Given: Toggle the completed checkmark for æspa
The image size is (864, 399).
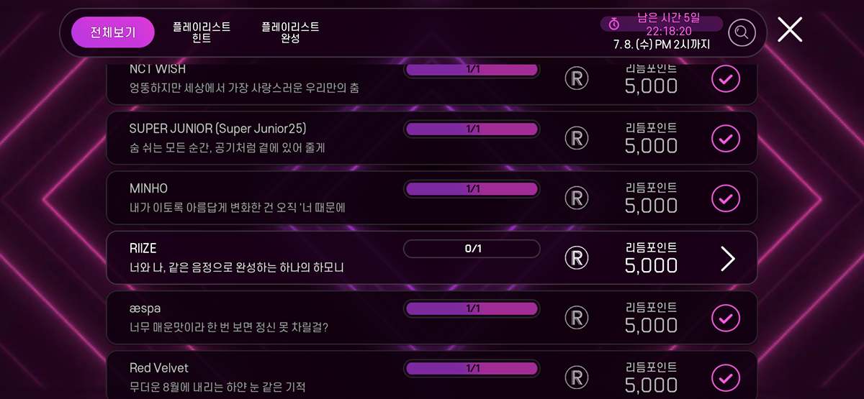Looking at the screenshot, I should [726, 317].
